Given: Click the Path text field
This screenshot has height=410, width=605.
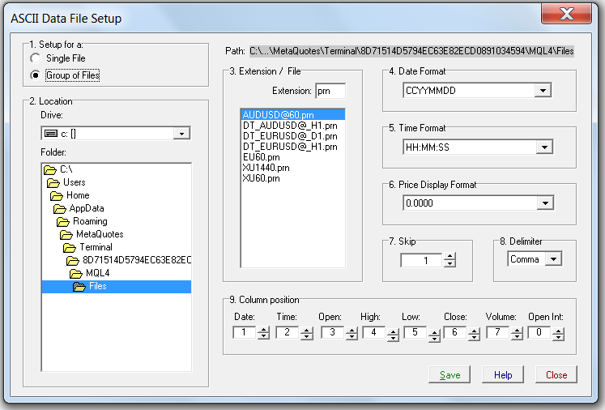Looking at the screenshot, I should [x=411, y=51].
